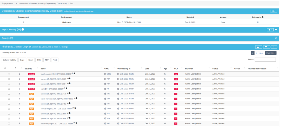
Task: Click the file icon beside browserify-sign:4.2.1 name
Action: click(x=76, y=123)
